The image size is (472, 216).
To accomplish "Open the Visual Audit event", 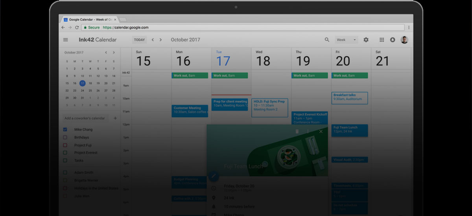I will 350,160.
